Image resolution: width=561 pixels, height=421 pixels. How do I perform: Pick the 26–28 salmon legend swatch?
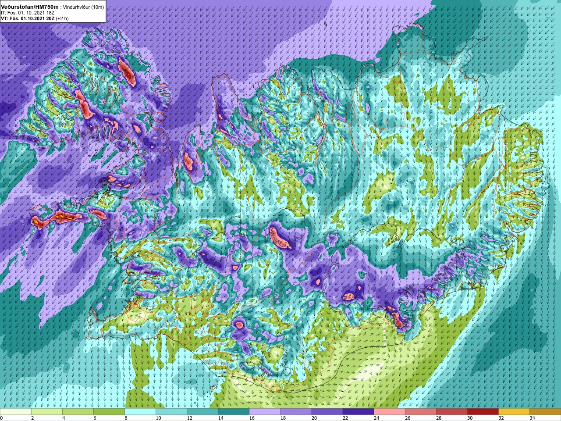click(x=420, y=412)
